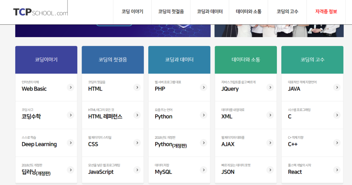The image size is (352, 185).
Task: Click the arrow icon beside AJAX
Action: [x=270, y=143]
